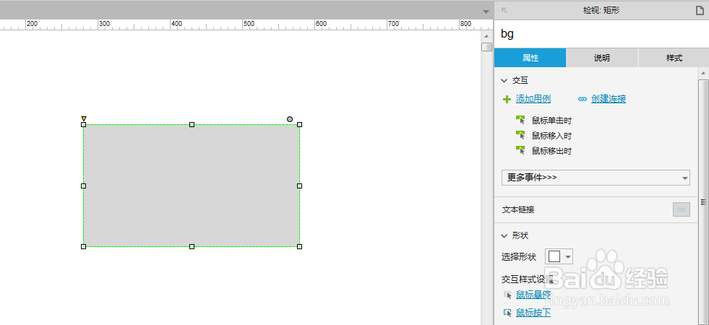Screen dimensions: 709x325
Task: Click the 鼠标悬停 interaction style link
Action: [x=533, y=295]
